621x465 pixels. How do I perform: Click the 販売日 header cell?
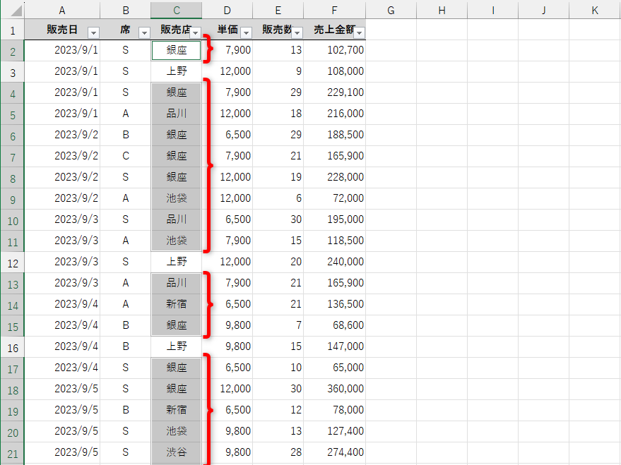(x=62, y=30)
